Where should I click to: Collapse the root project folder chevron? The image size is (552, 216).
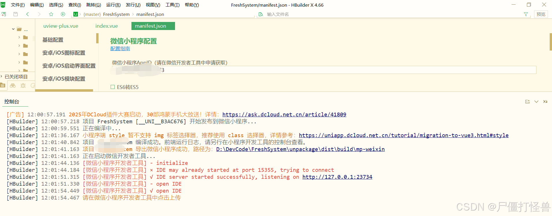(x=13, y=29)
